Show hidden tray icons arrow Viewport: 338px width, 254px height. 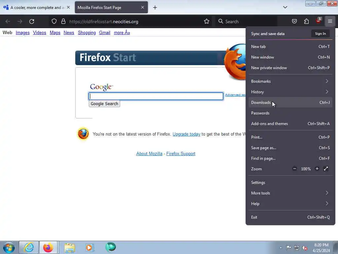click(x=281, y=248)
